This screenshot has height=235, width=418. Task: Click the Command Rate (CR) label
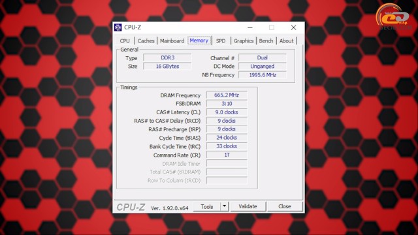[177, 155]
